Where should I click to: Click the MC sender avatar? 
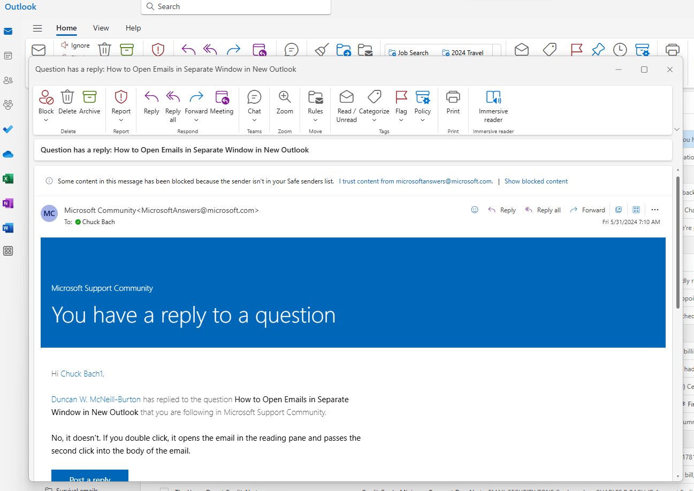click(x=49, y=213)
